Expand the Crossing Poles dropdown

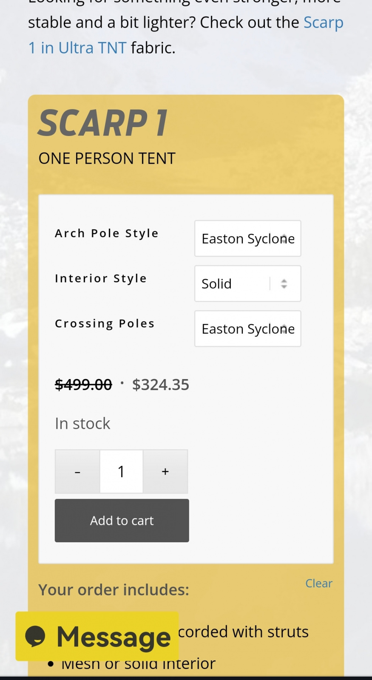(x=247, y=329)
